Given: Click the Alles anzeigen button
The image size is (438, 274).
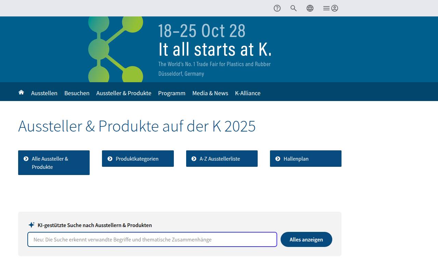Looking at the screenshot, I should click(x=306, y=239).
